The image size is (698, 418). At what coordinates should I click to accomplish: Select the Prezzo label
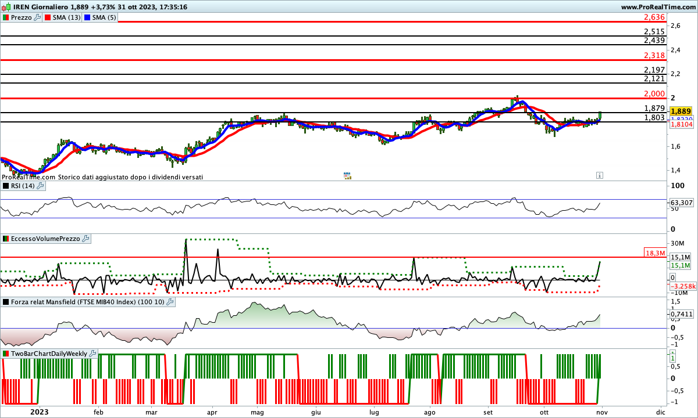coord(22,17)
